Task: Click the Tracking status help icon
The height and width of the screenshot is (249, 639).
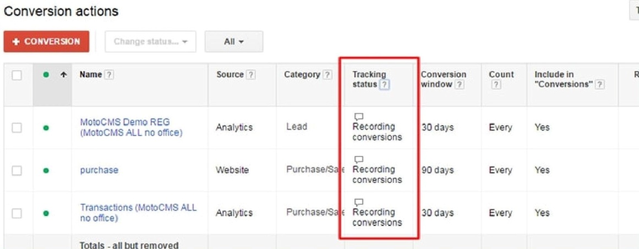Action: [384, 84]
